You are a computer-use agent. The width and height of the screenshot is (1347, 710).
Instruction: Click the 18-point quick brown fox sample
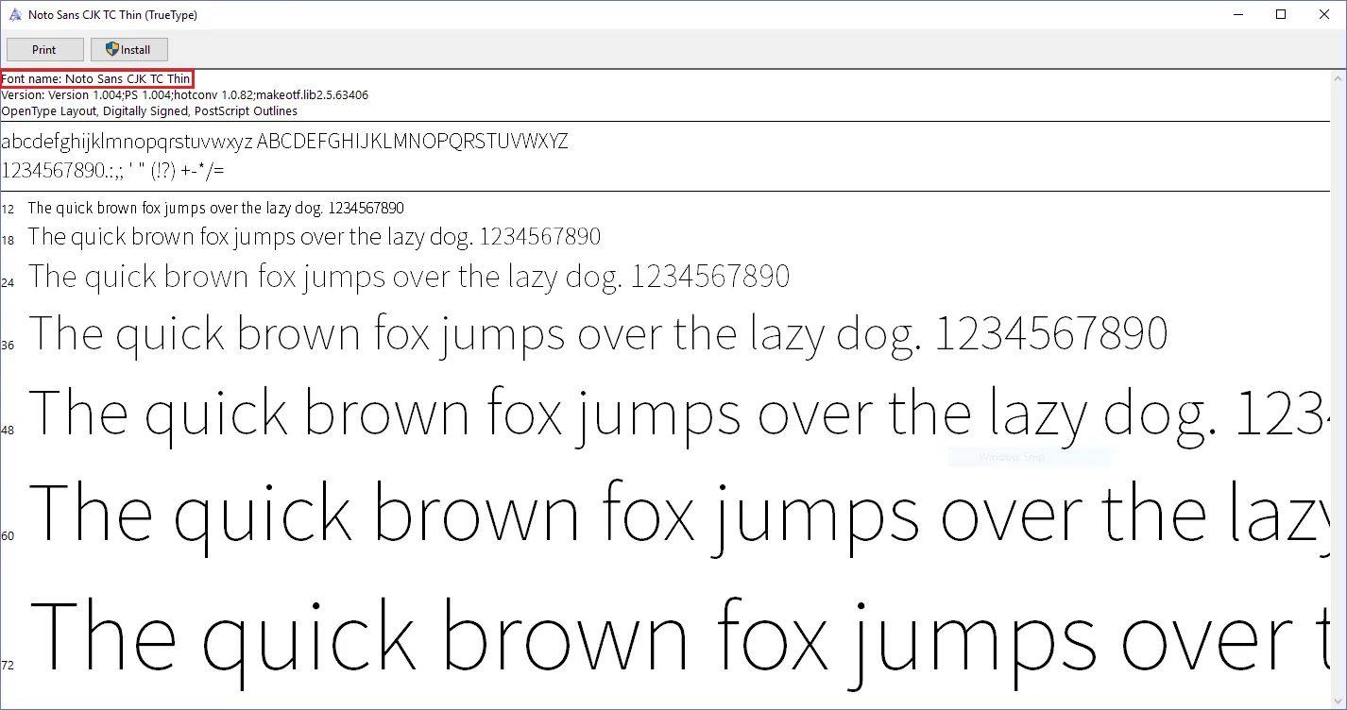tap(315, 236)
